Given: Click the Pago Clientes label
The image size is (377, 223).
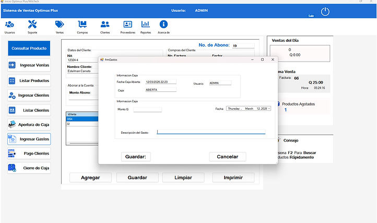Looking at the screenshot, I should click(x=37, y=154).
